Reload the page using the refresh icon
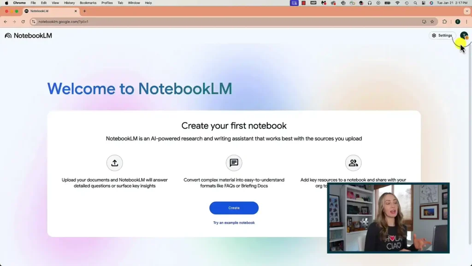472x266 pixels. point(23,21)
